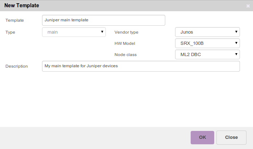Select the "Vendor type" label text
The width and height of the screenshot is (253, 149).
click(x=126, y=32)
